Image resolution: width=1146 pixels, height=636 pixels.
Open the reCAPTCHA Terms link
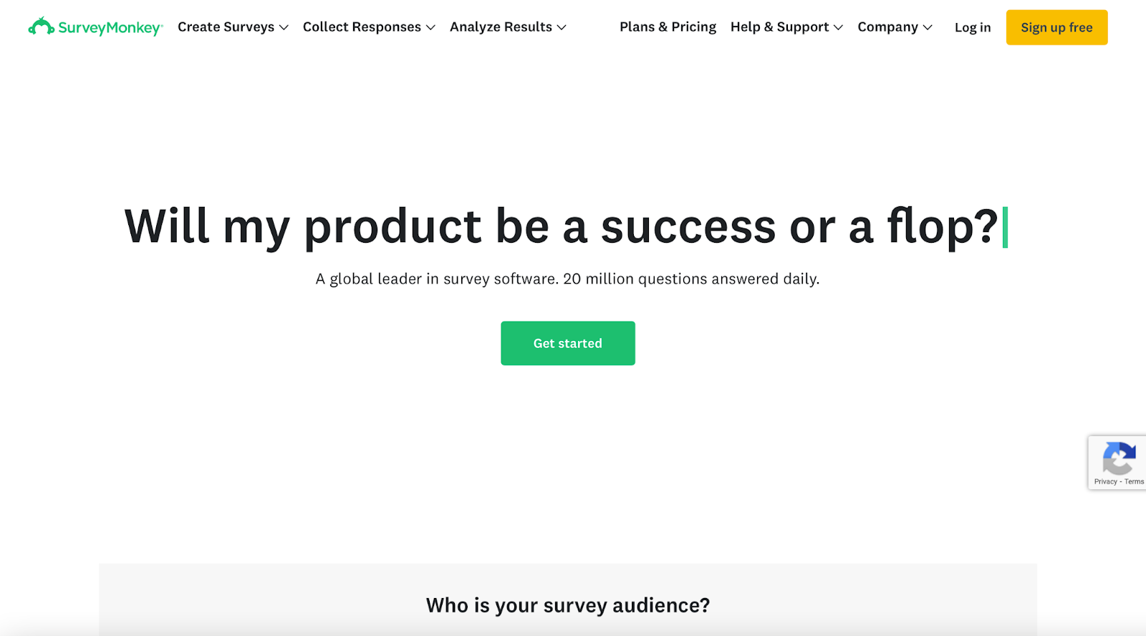coord(1134,482)
